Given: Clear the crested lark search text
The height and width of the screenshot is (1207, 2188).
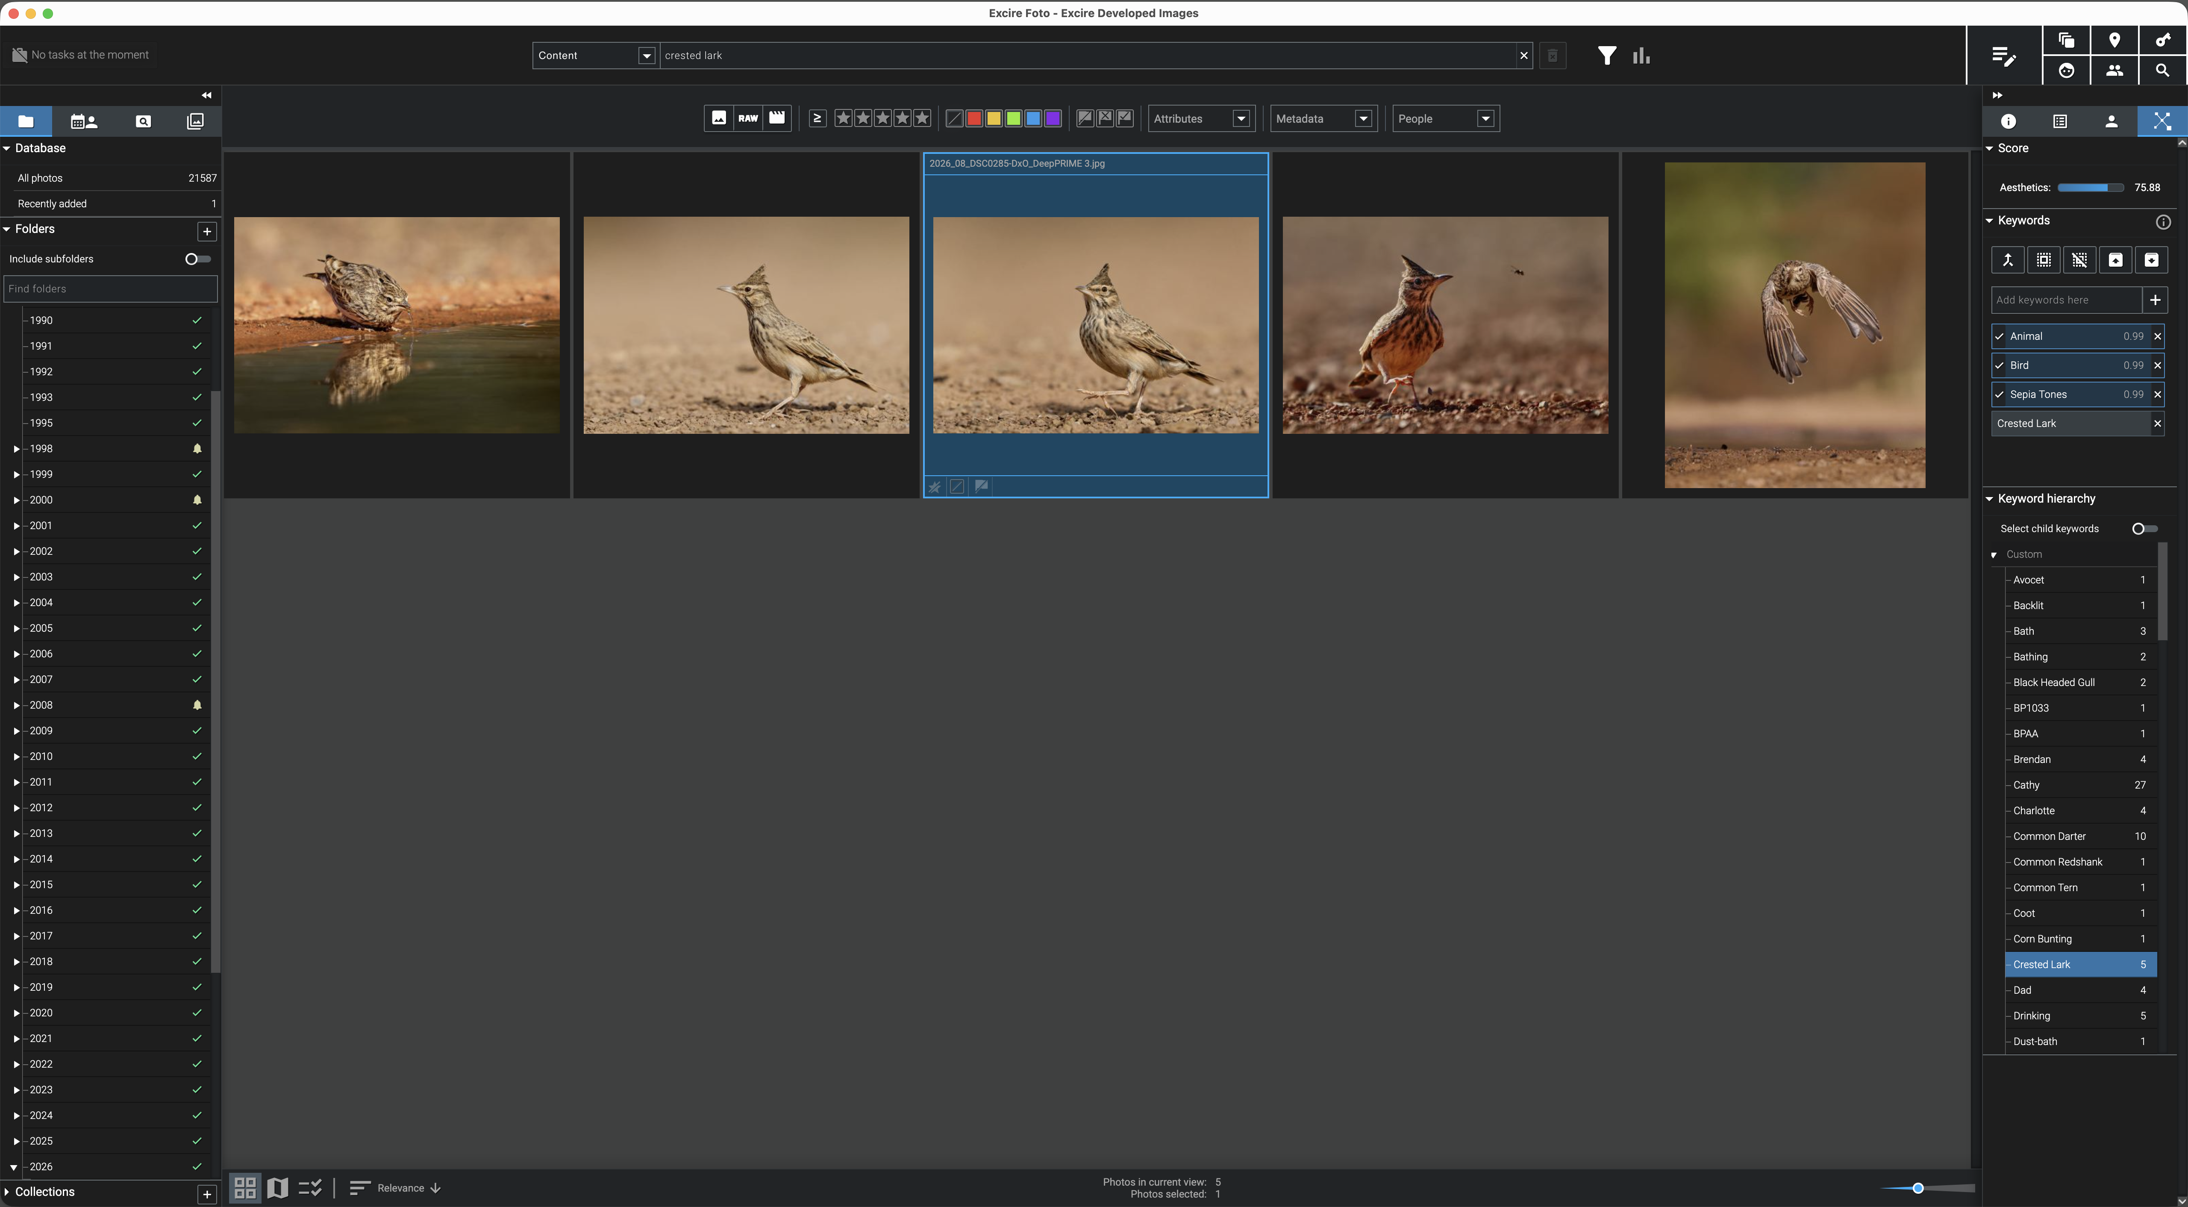Looking at the screenshot, I should (x=1523, y=55).
